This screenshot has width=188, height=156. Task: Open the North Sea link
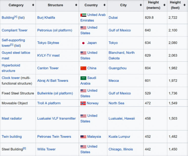pos(116,103)
